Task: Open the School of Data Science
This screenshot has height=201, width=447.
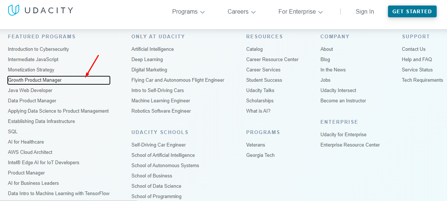Action: click(156, 186)
